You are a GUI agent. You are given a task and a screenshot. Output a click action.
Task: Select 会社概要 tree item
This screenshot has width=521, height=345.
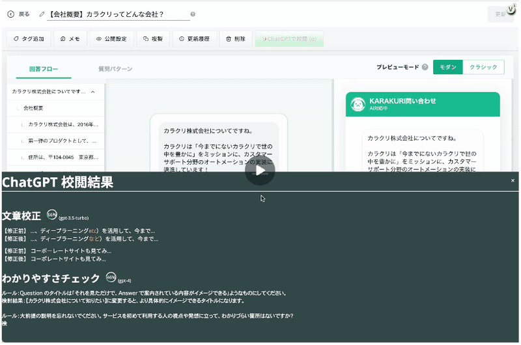click(55, 108)
